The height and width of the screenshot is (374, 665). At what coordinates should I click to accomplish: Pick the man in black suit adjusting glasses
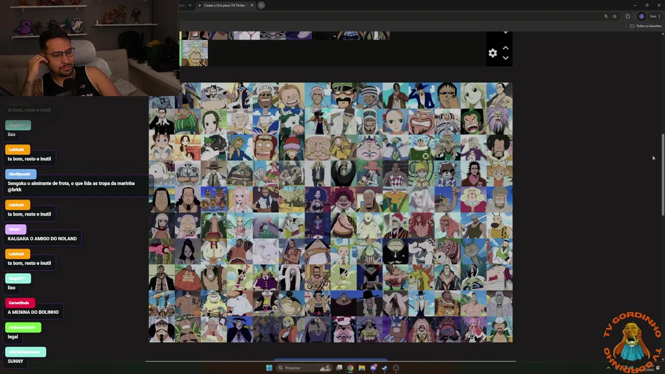(x=162, y=122)
